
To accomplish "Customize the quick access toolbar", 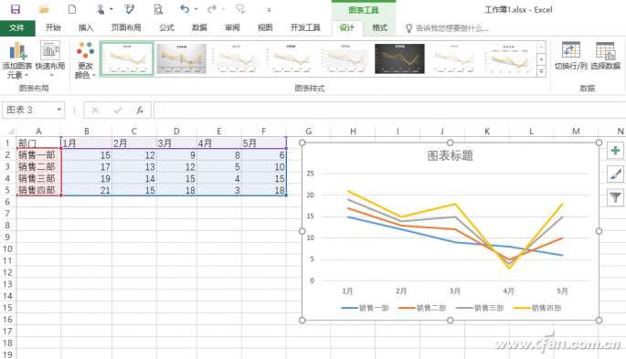I will pos(269,9).
